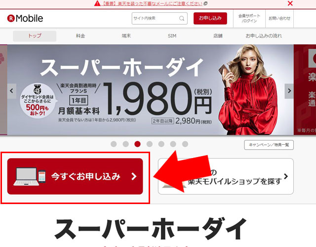Close the warning banner with the X

point(290,3)
